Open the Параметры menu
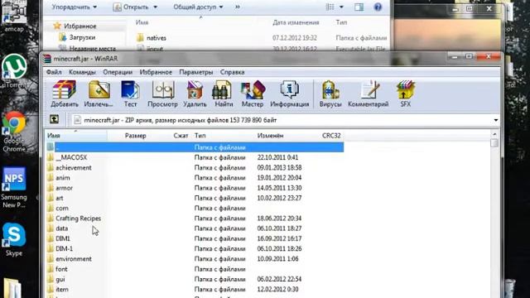 click(196, 72)
